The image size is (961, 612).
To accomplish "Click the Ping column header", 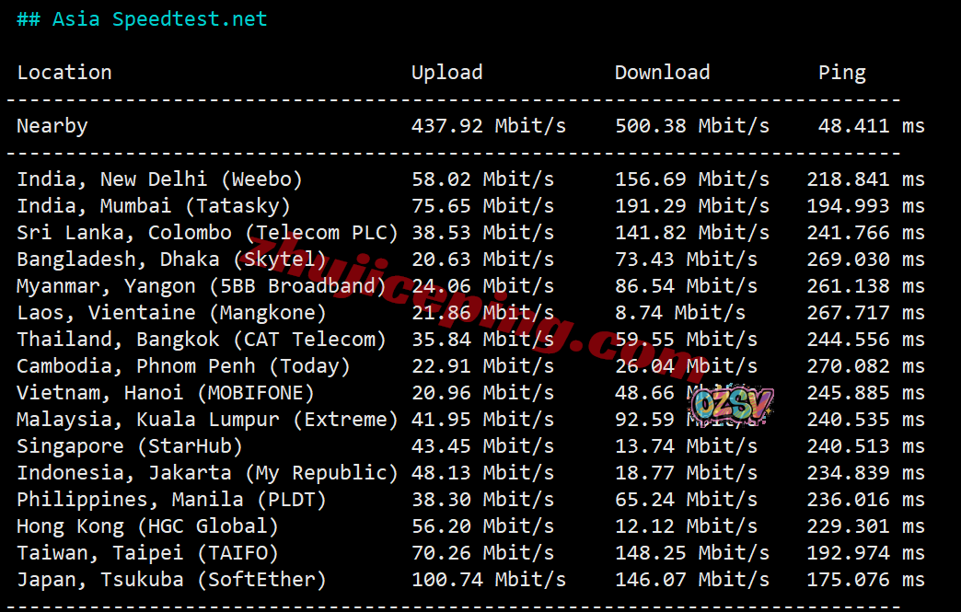I will pyautogui.click(x=841, y=73).
